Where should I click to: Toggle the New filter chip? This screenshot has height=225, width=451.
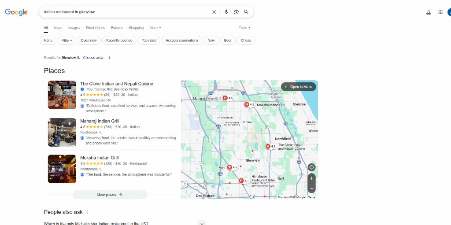click(x=211, y=41)
